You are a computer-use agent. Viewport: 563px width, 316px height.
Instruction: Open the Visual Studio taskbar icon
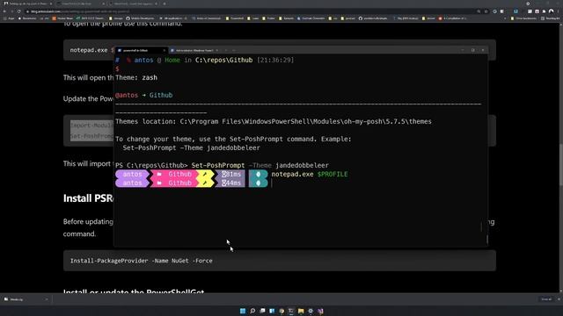[x=320, y=311]
